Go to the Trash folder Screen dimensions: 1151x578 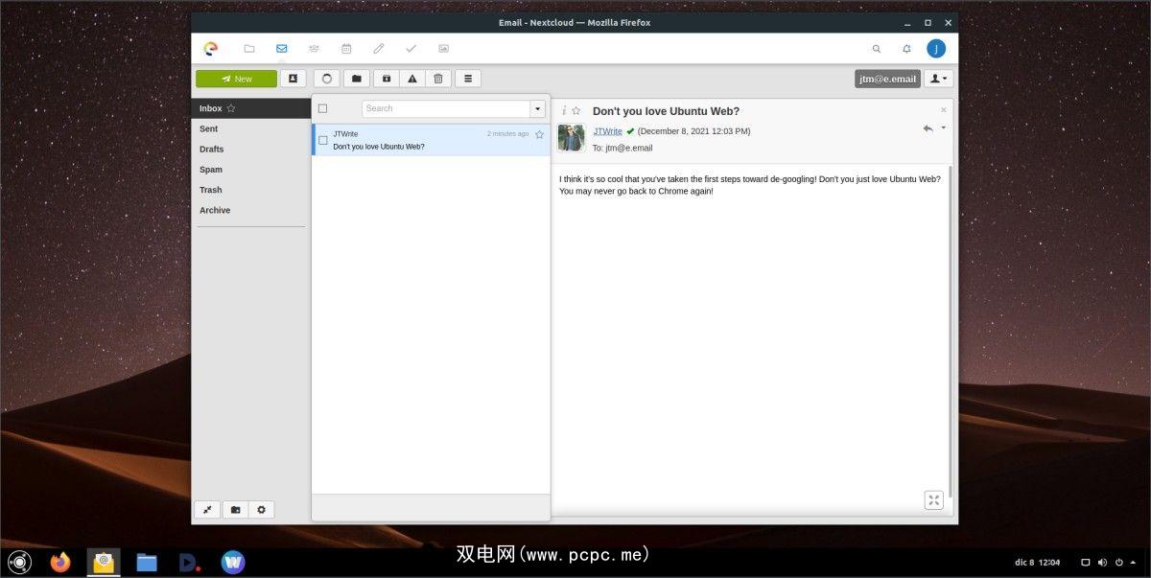click(x=211, y=190)
